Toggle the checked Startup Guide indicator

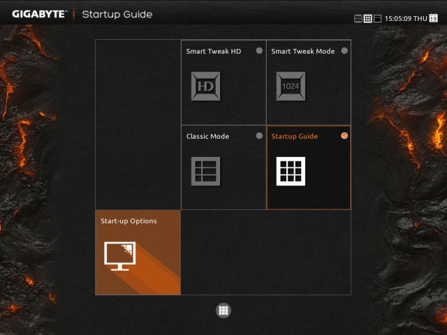344,136
